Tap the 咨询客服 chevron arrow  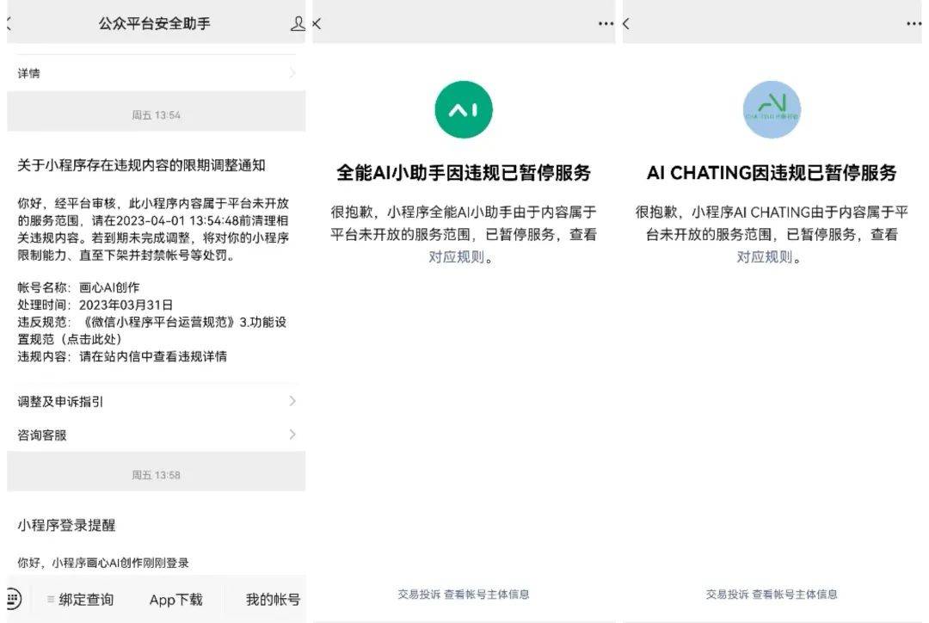292,435
